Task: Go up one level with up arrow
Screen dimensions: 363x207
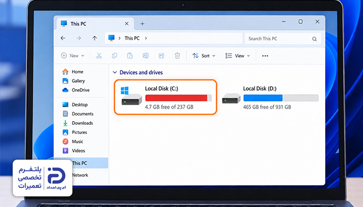Action: tap(94, 38)
